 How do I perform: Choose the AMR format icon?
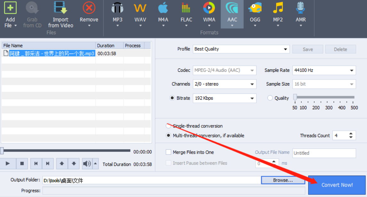tap(300, 8)
